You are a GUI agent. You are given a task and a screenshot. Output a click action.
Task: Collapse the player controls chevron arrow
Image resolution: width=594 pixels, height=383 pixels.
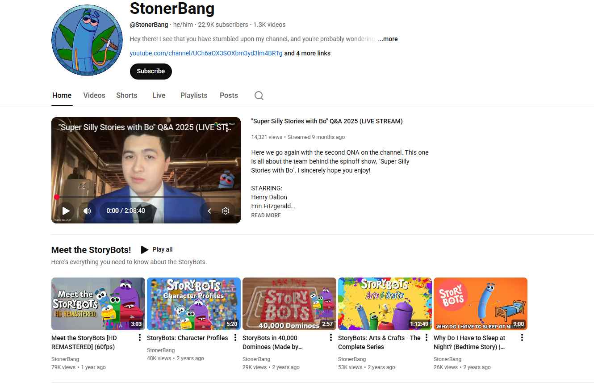pyautogui.click(x=209, y=211)
